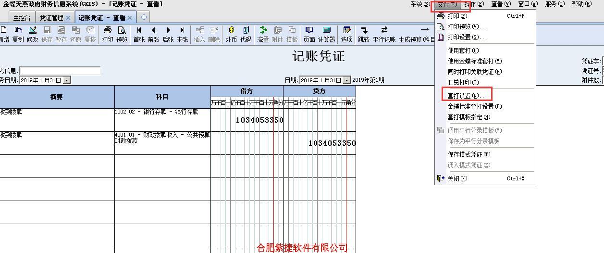Select 套打设置 in the File menu
The height and width of the screenshot is (253, 604).
click(x=467, y=96)
